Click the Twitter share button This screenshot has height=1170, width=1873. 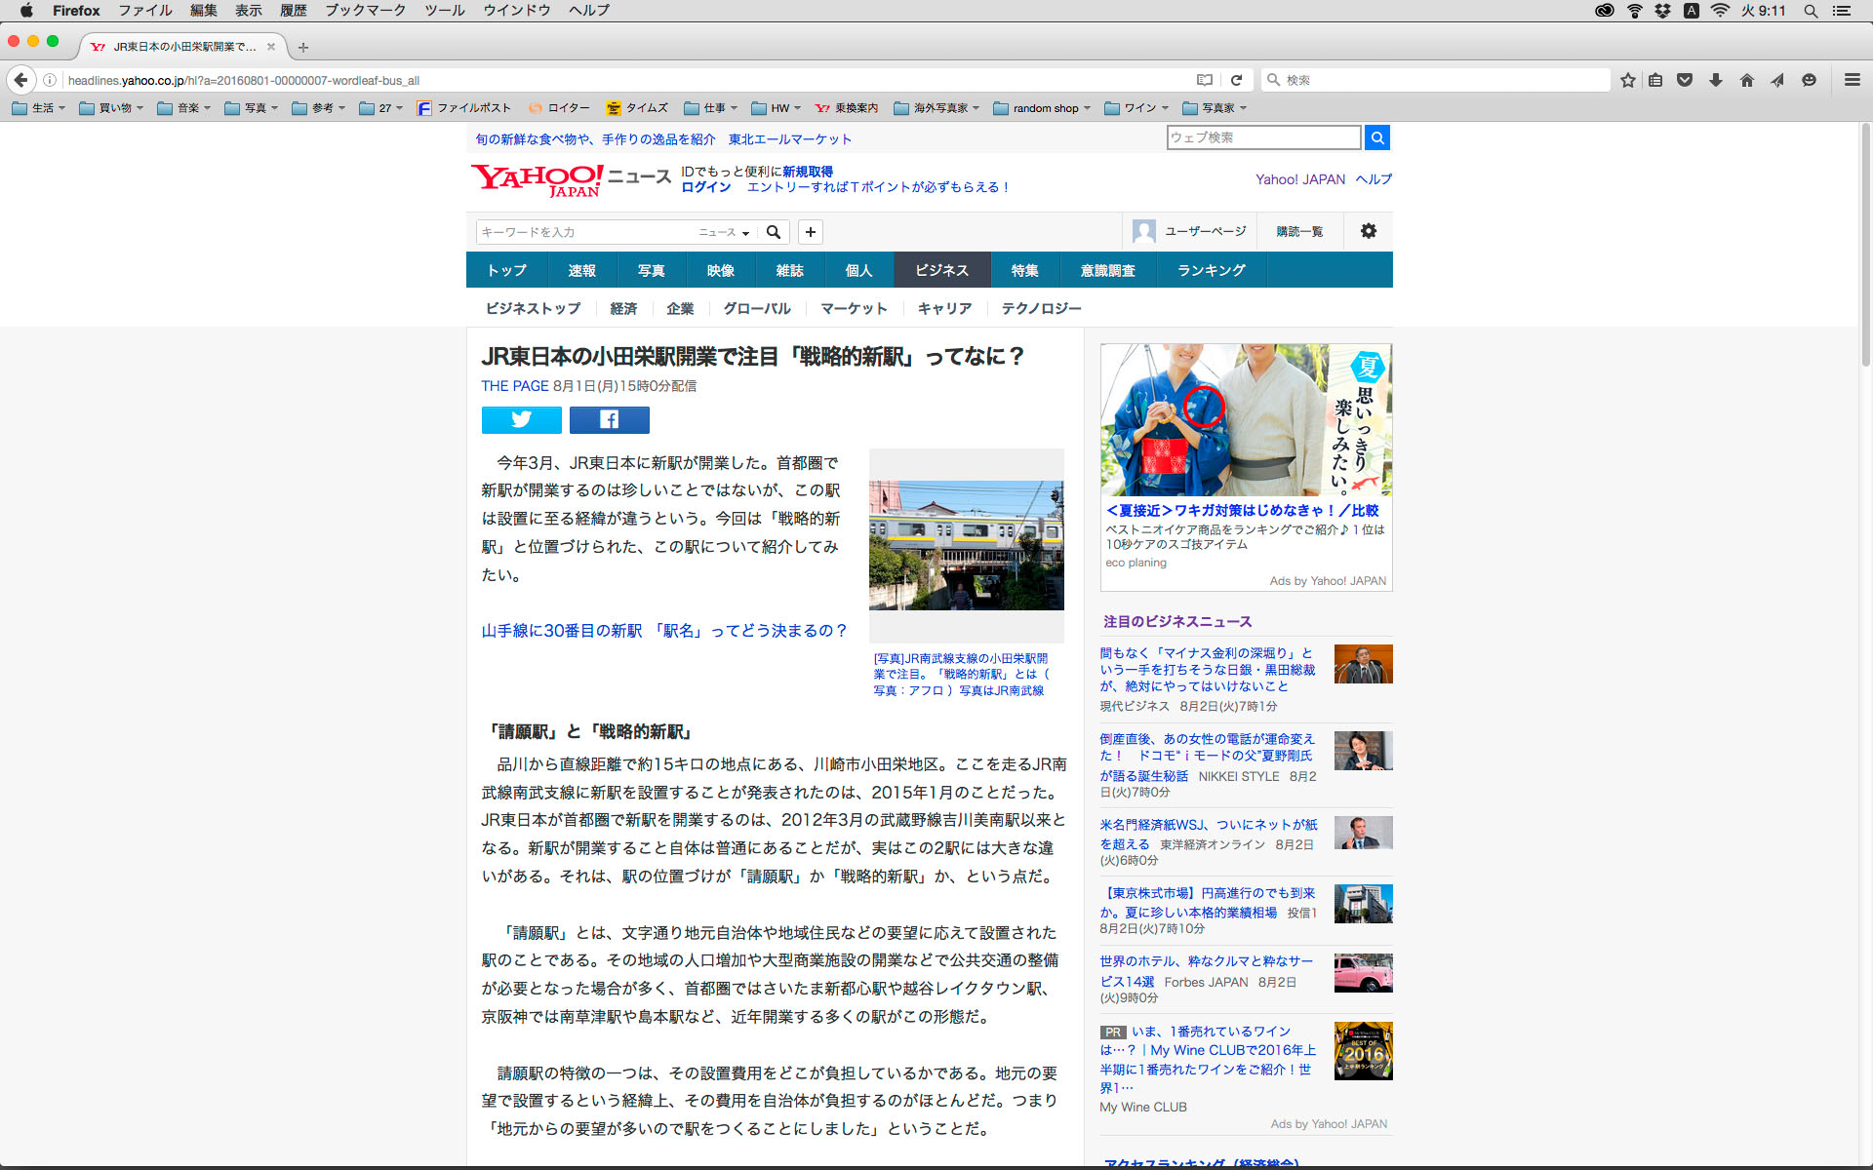521,419
